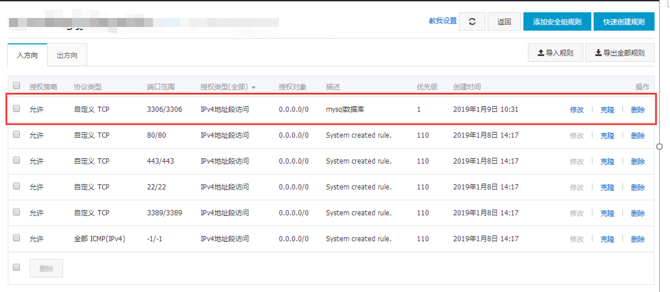This screenshot has height=292, width=670.
Task: Click the refresh icon button
Action: coord(472,22)
